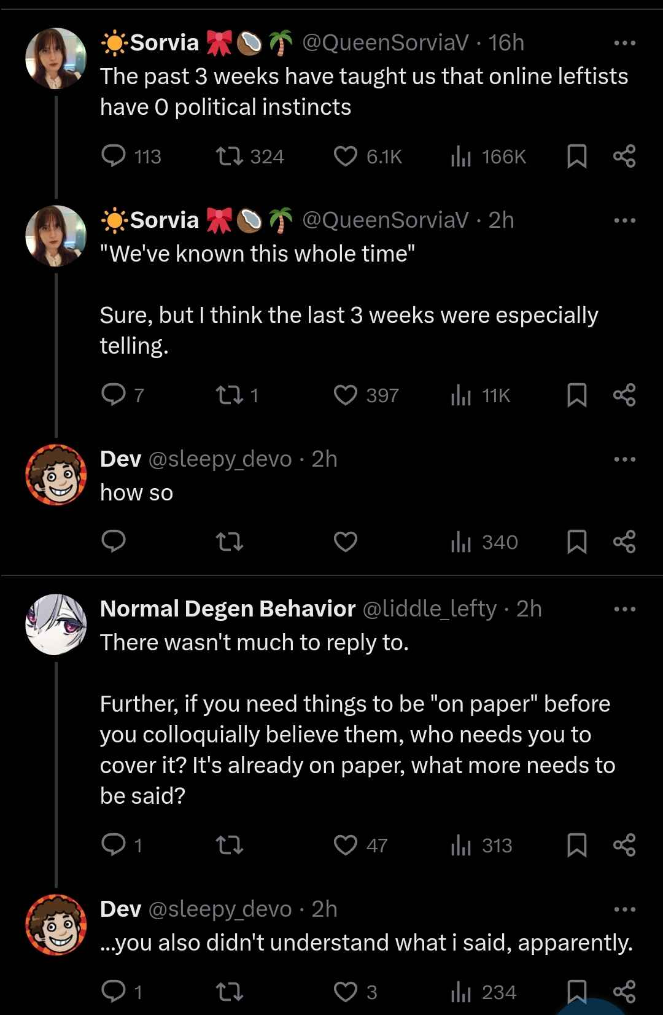Open @QueenSorviaV handle on 16h tweet
The width and height of the screenshot is (663, 1015).
click(386, 42)
